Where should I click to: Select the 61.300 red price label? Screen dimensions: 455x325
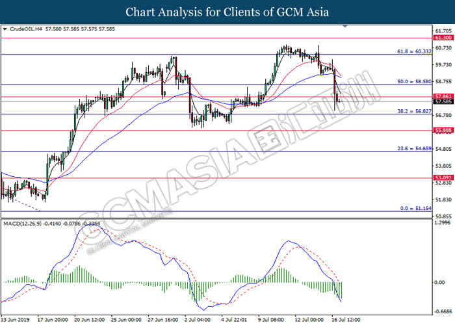coord(443,38)
